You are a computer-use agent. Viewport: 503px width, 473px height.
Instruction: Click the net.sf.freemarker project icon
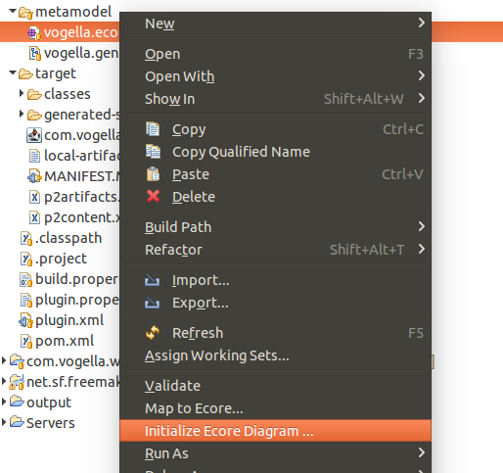[x=17, y=382]
